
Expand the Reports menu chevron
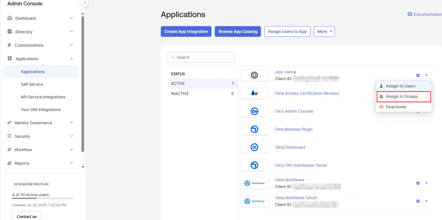tap(71, 163)
